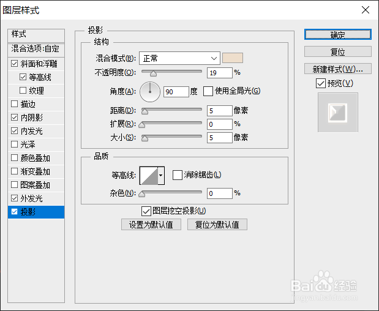The height and width of the screenshot is (311, 379).
Task: Click the 距离 slider handle
Action: coord(144,111)
